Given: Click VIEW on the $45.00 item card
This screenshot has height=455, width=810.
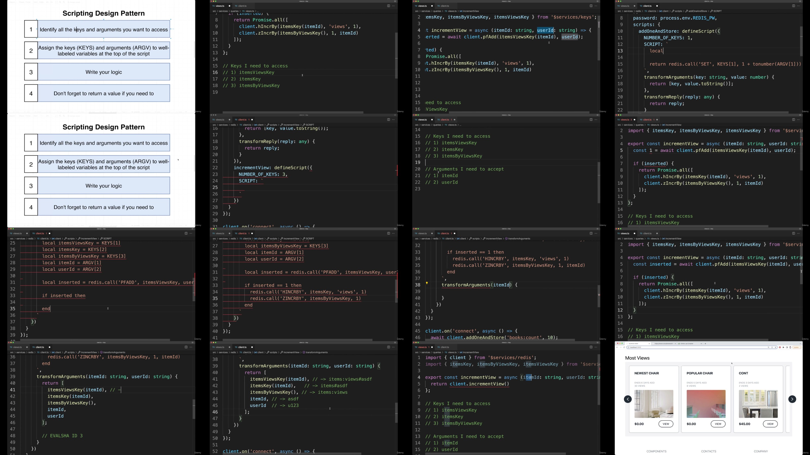Looking at the screenshot, I should pos(770,424).
